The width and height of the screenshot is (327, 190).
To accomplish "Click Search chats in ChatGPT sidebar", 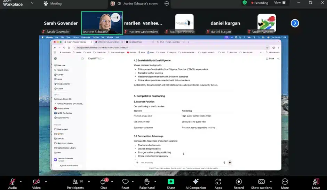I will tap(62, 70).
